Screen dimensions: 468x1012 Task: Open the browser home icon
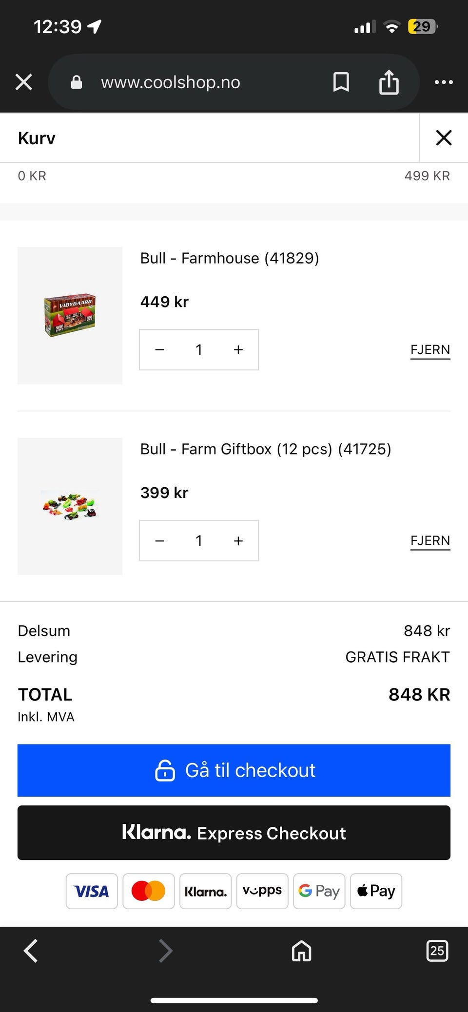[x=301, y=951]
